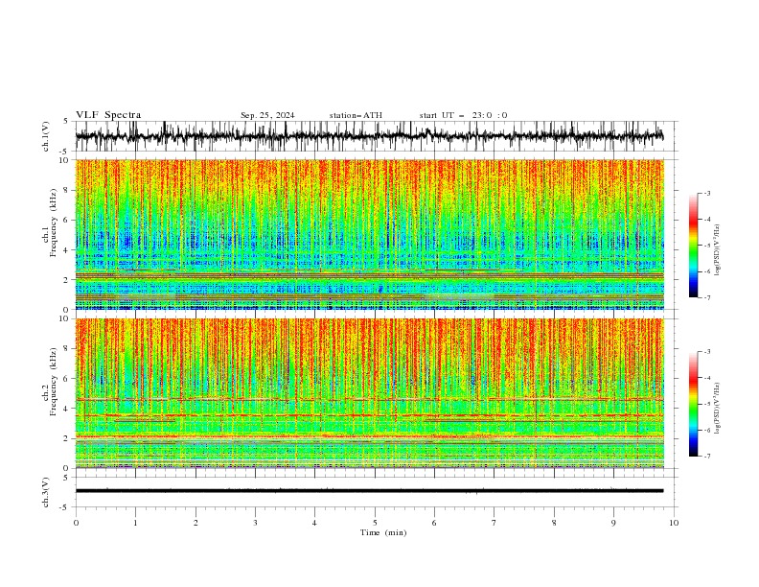The image size is (759, 587).
Task: Click the '2' tick on the time axis
Action: coord(195,523)
